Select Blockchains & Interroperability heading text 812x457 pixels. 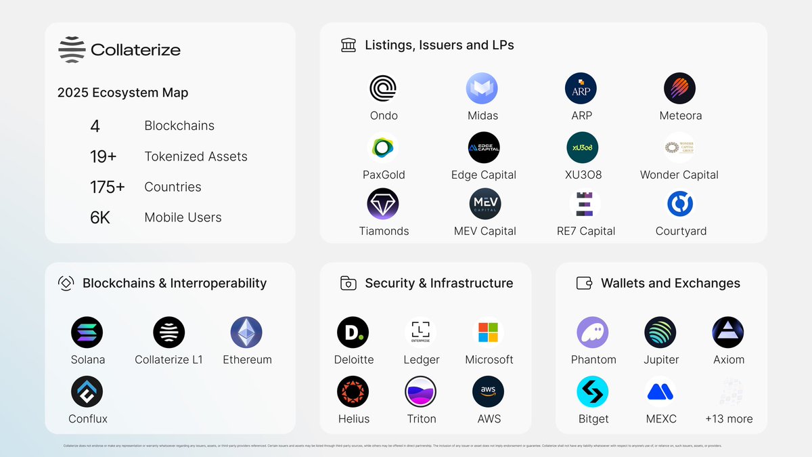point(175,283)
